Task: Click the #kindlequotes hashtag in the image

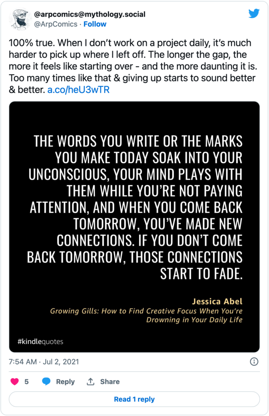Action: point(40,341)
